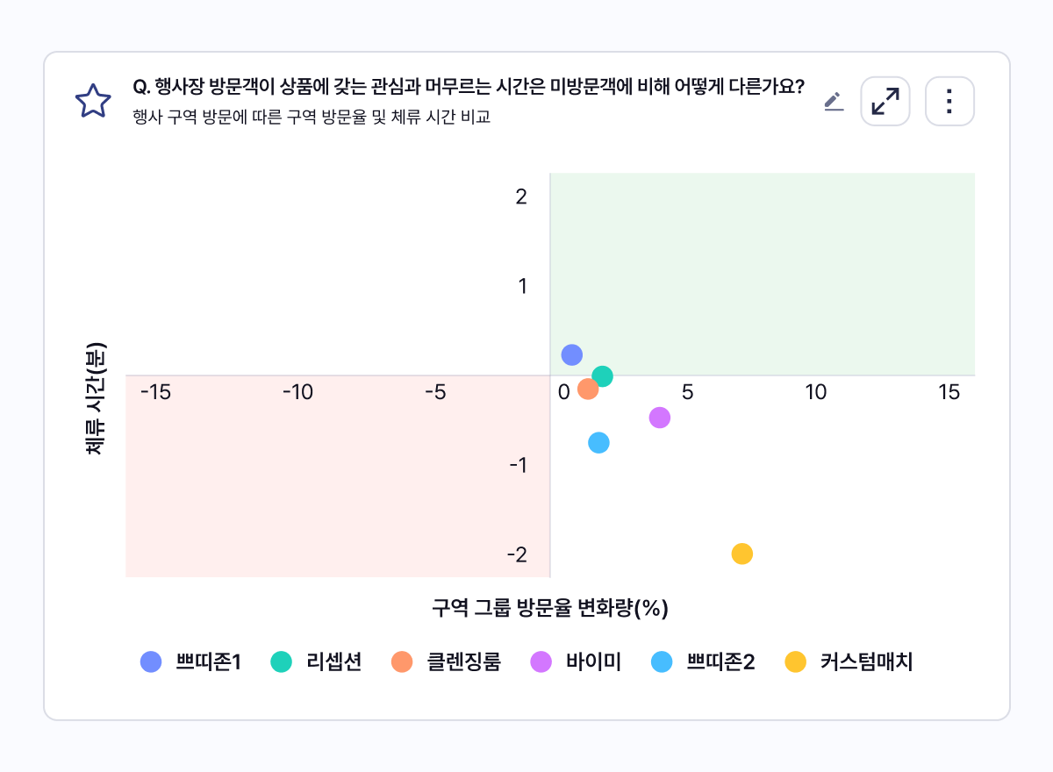1053x772 pixels.
Task: Open the chart fullscreen with the expand icon
Action: point(885,101)
